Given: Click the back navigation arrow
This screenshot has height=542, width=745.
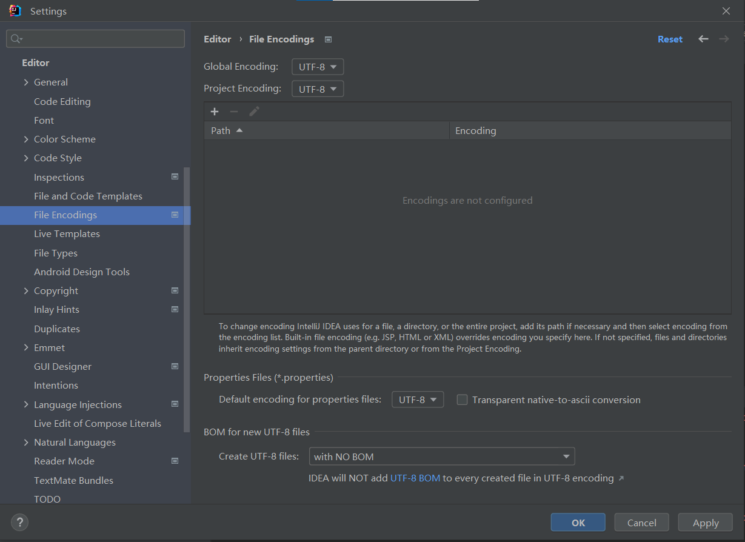Looking at the screenshot, I should 703,39.
